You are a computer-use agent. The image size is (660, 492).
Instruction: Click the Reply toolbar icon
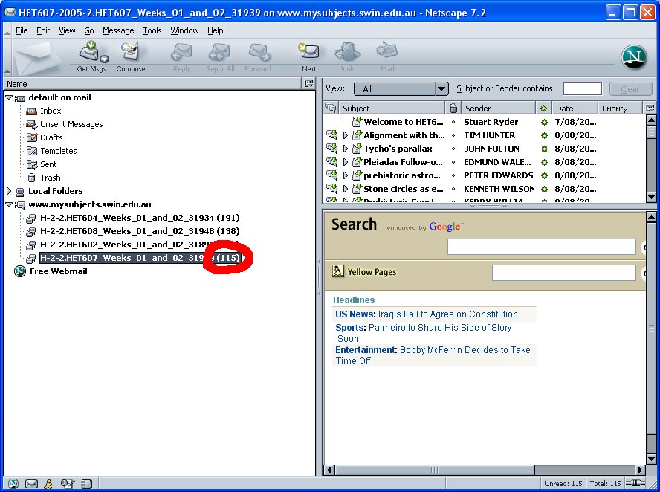coord(182,56)
